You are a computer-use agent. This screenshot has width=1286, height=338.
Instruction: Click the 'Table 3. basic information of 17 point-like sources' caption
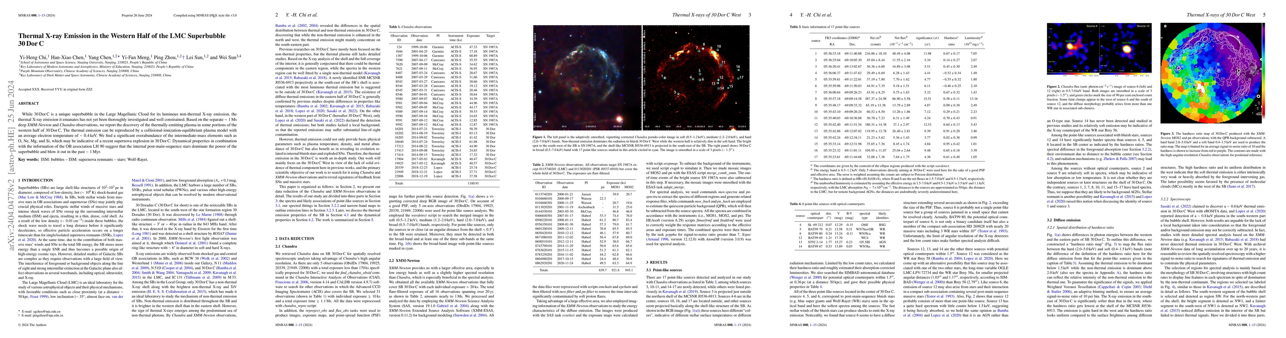(825, 27)
